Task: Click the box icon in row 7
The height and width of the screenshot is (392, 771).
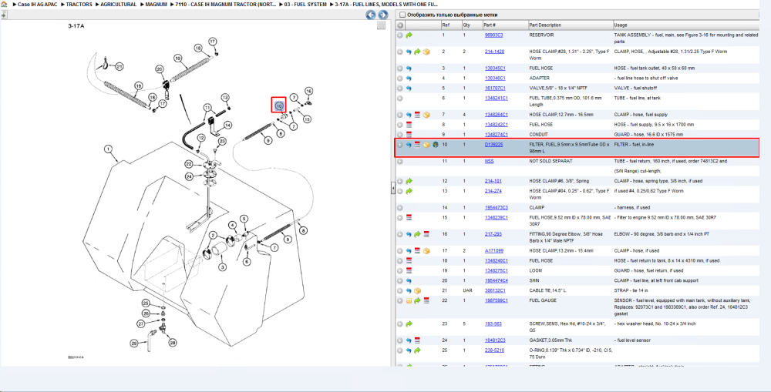Action: 426,115
